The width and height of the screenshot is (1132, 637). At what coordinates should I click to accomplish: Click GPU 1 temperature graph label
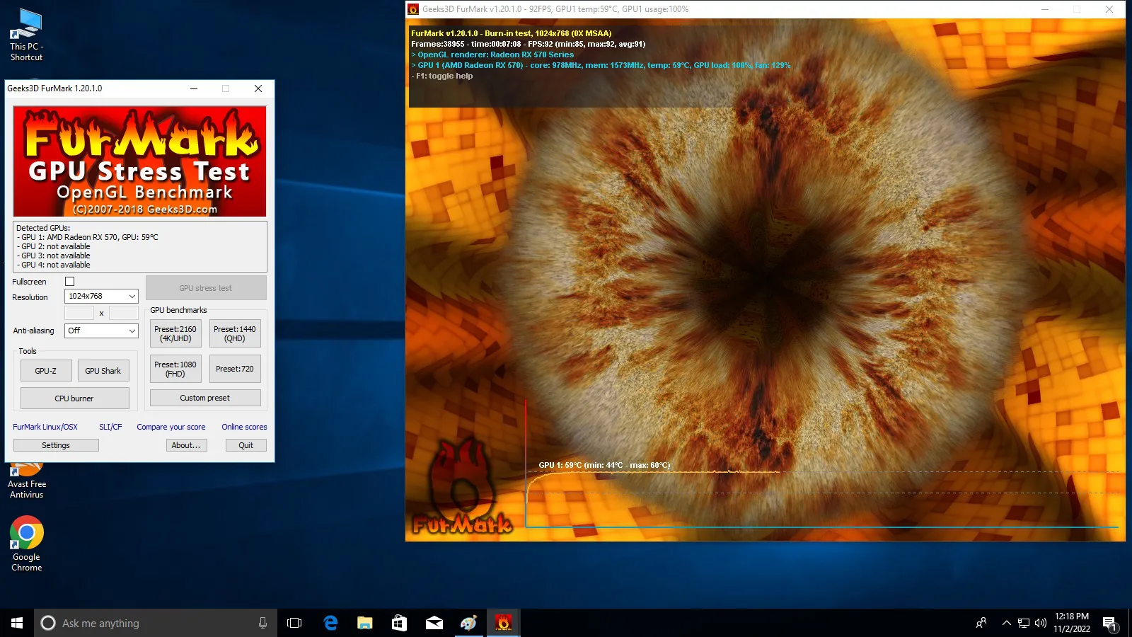click(x=604, y=465)
